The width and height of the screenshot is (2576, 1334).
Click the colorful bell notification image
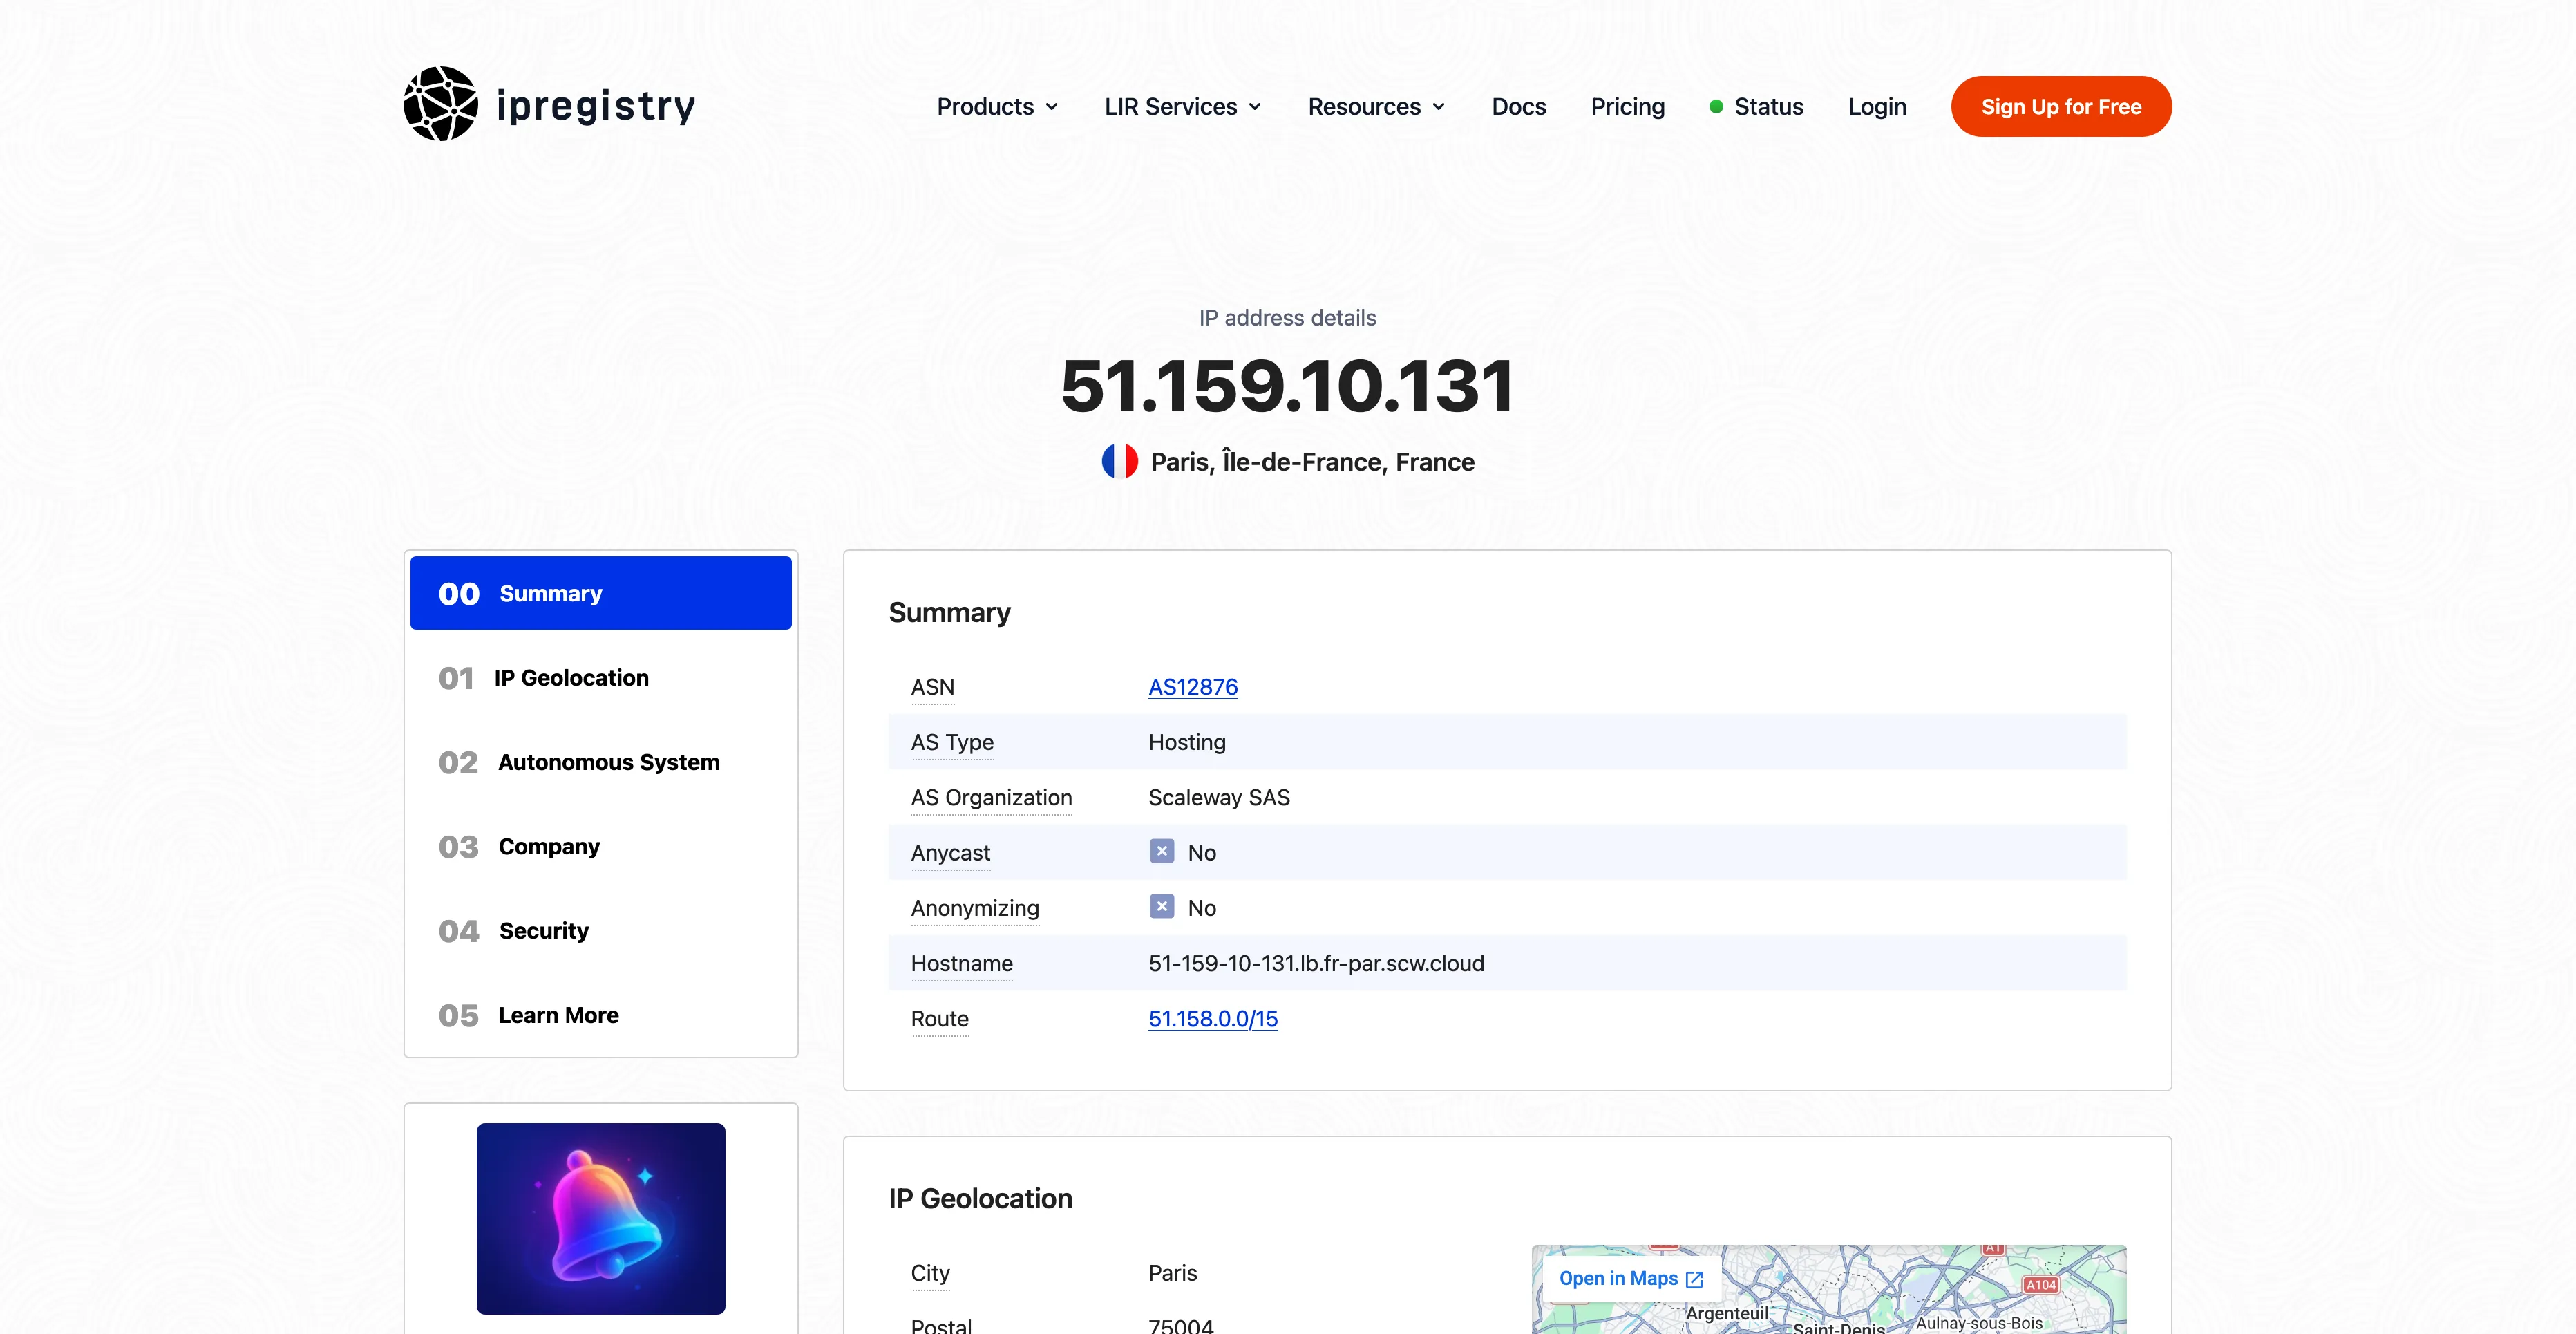(601, 1218)
